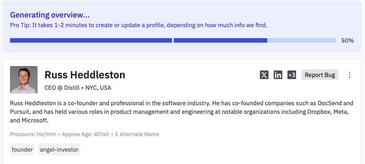The width and height of the screenshot is (365, 164).
Task: Click the Russ Heddleston name heading
Action: (x=85, y=75)
